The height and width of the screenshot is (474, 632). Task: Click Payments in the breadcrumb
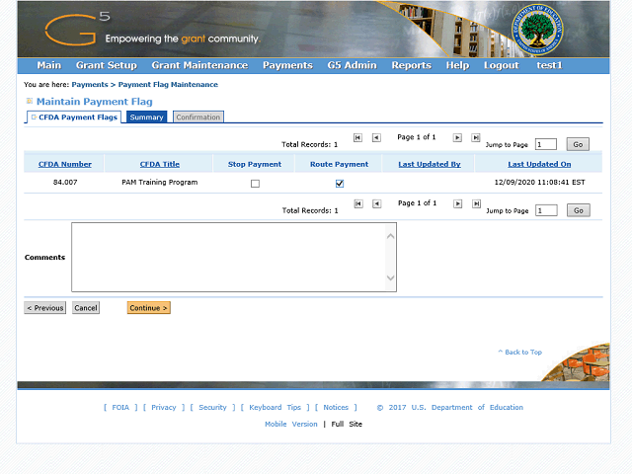click(90, 85)
